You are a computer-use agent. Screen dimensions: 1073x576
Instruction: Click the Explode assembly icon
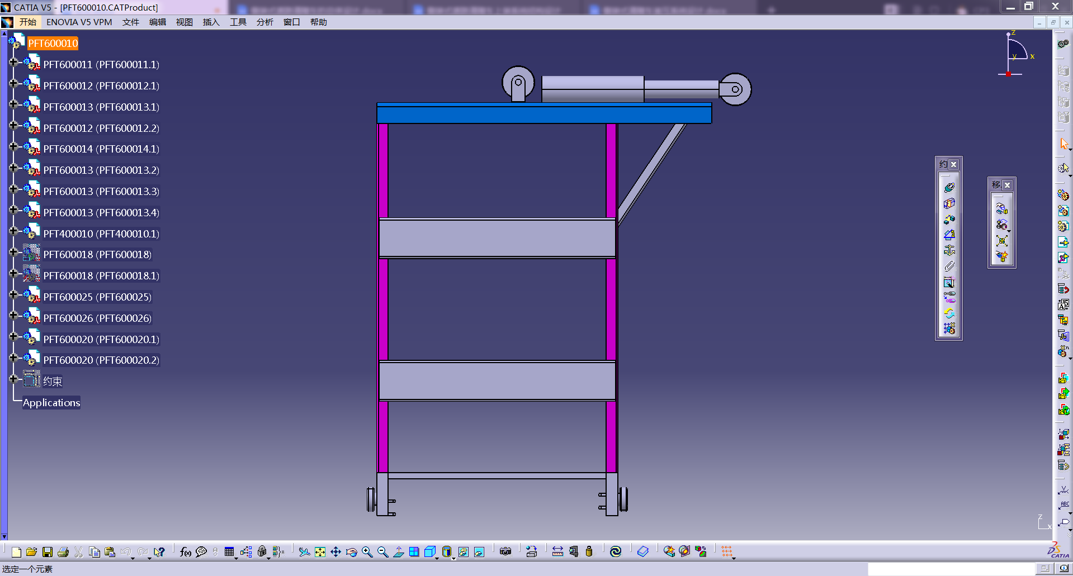(1002, 241)
